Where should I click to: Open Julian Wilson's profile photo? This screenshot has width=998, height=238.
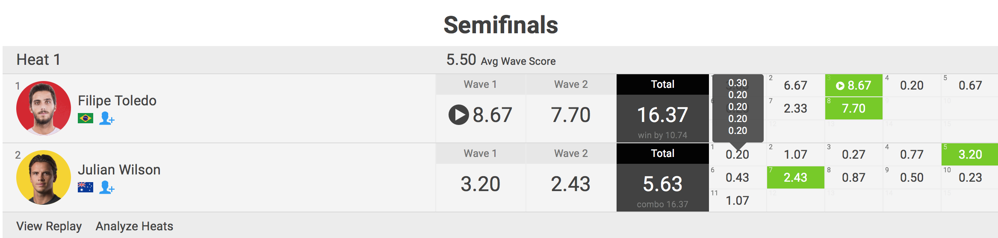point(44,177)
